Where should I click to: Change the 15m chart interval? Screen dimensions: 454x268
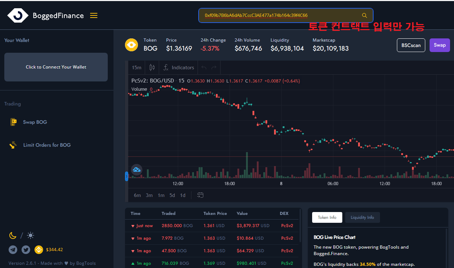[136, 67]
